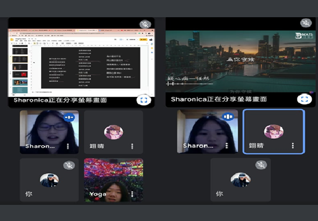Tap speaking indicator on Sharon tile in slides view

(69, 117)
